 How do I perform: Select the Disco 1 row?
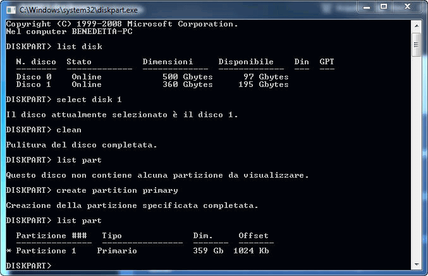[152, 84]
